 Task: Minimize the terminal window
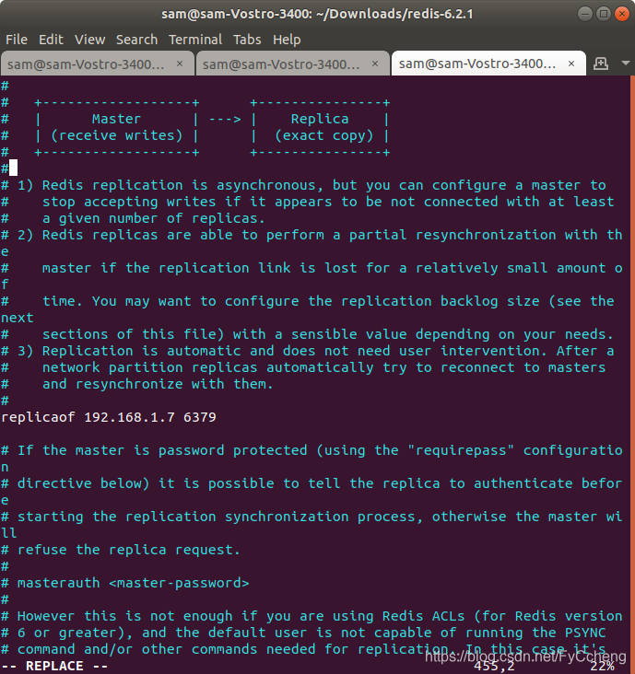pyautogui.click(x=584, y=14)
